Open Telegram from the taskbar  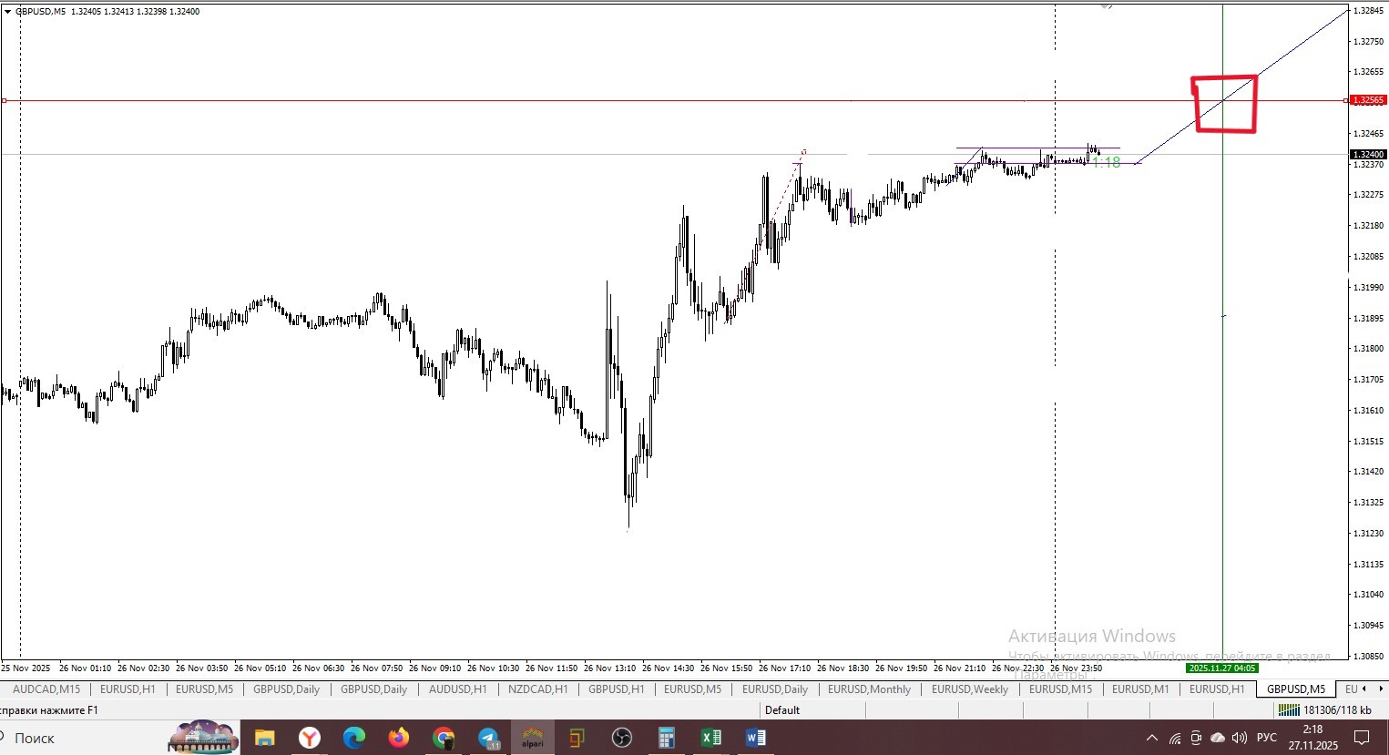pyautogui.click(x=488, y=738)
